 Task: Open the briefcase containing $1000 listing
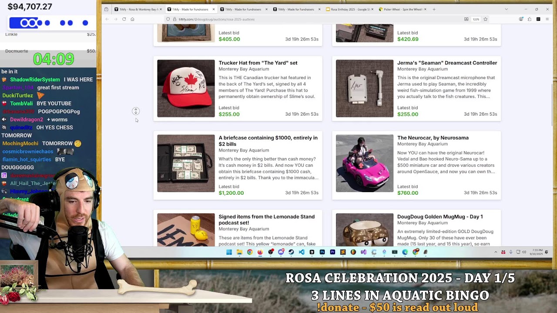pos(268,141)
